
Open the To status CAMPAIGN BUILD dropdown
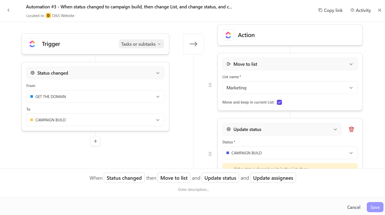(x=95, y=120)
